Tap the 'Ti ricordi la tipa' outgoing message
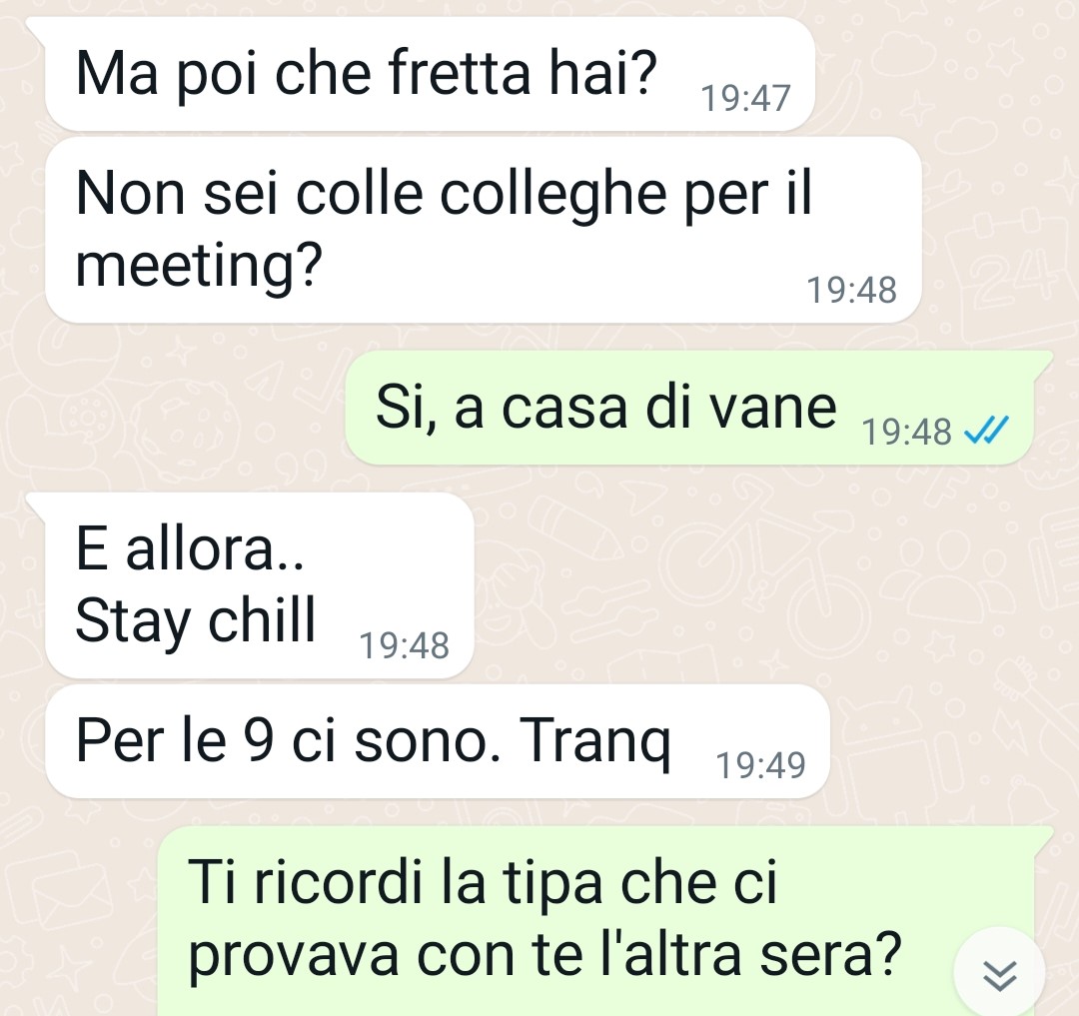This screenshot has width=1079, height=1016. point(595,921)
